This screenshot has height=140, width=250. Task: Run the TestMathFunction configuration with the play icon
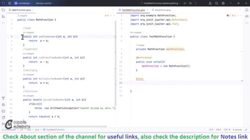185,3
